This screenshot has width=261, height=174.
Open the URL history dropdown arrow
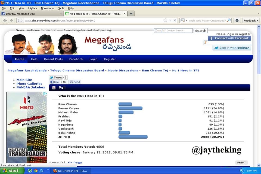click(170, 20)
